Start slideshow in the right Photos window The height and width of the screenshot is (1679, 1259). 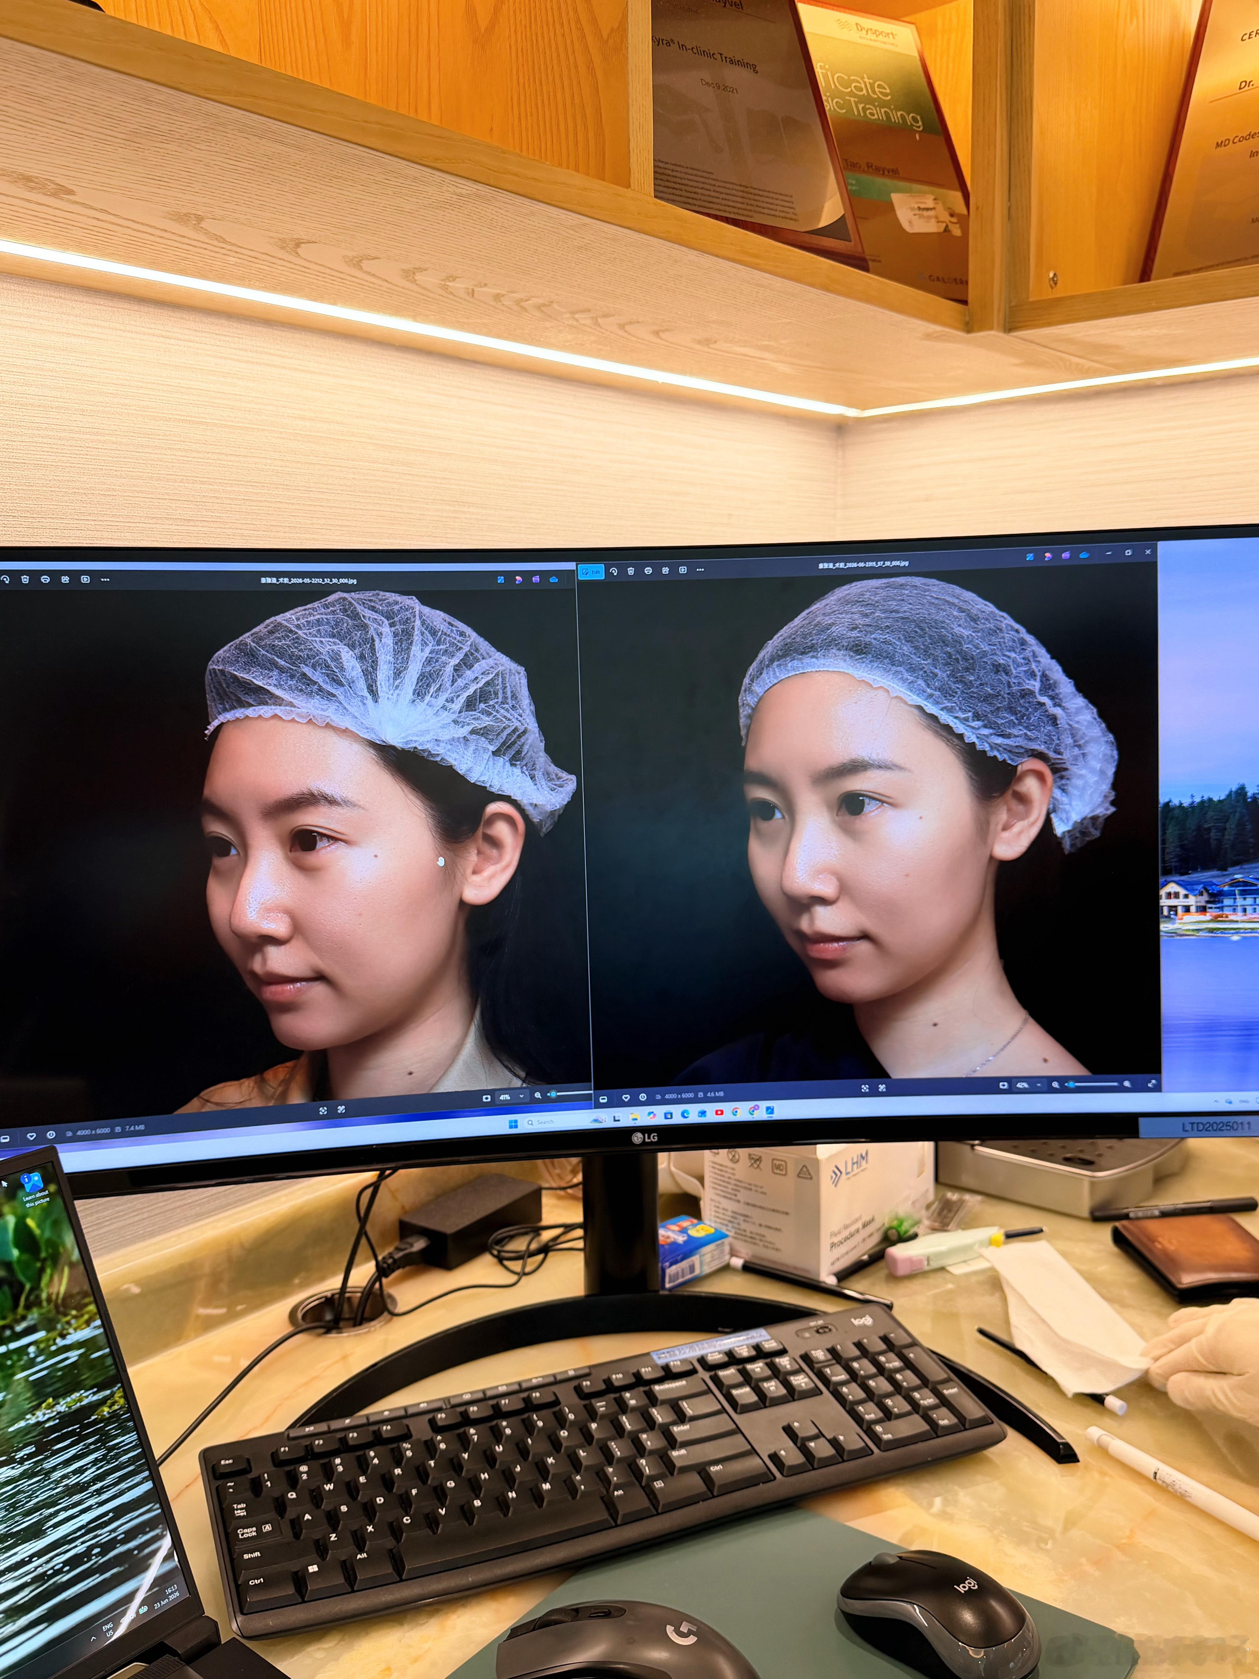point(683,570)
